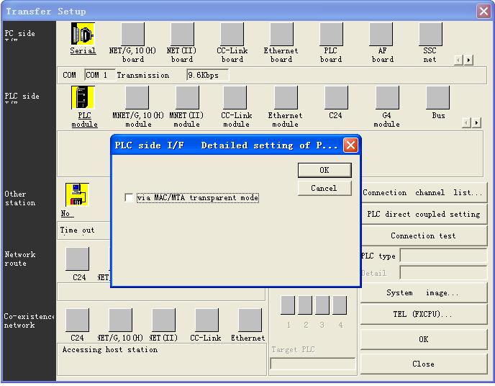This screenshot has width=495, height=386.
Task: Open the TEL (FXCPU) settings
Action: tap(422, 315)
